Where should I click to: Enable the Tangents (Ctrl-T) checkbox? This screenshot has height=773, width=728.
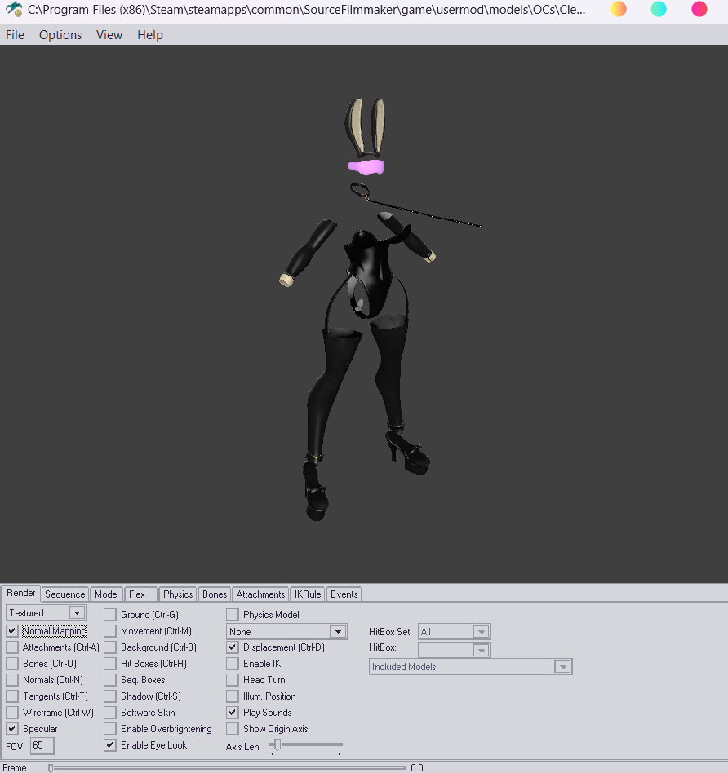[12, 696]
